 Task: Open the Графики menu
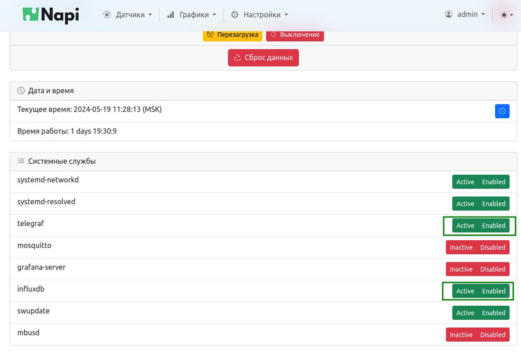click(x=194, y=15)
